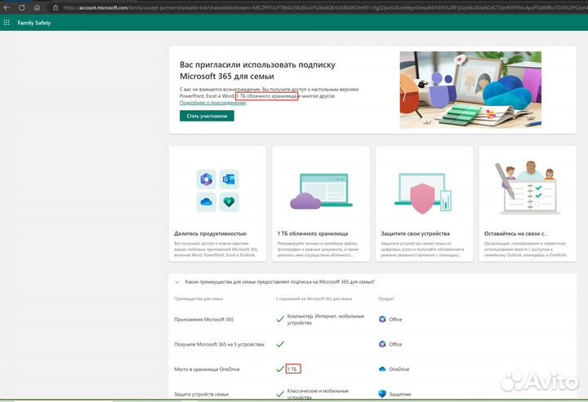Click the Защита устройств семьи row label
The image size is (588, 402).
coord(202,394)
